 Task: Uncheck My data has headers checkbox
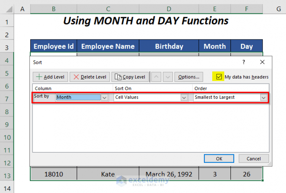219,77
